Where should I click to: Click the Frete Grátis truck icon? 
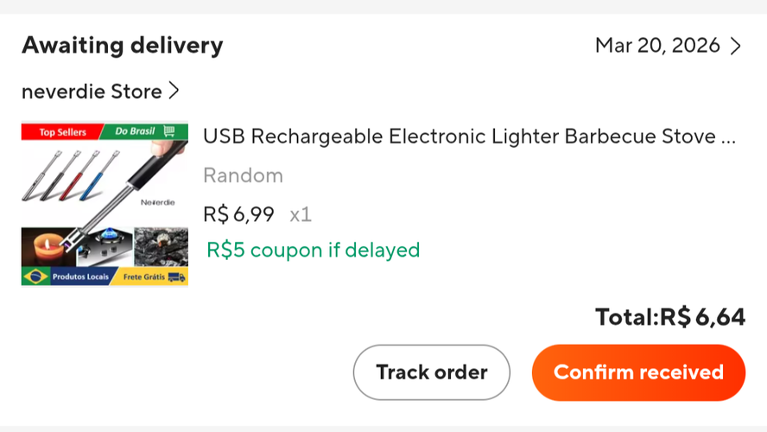176,277
